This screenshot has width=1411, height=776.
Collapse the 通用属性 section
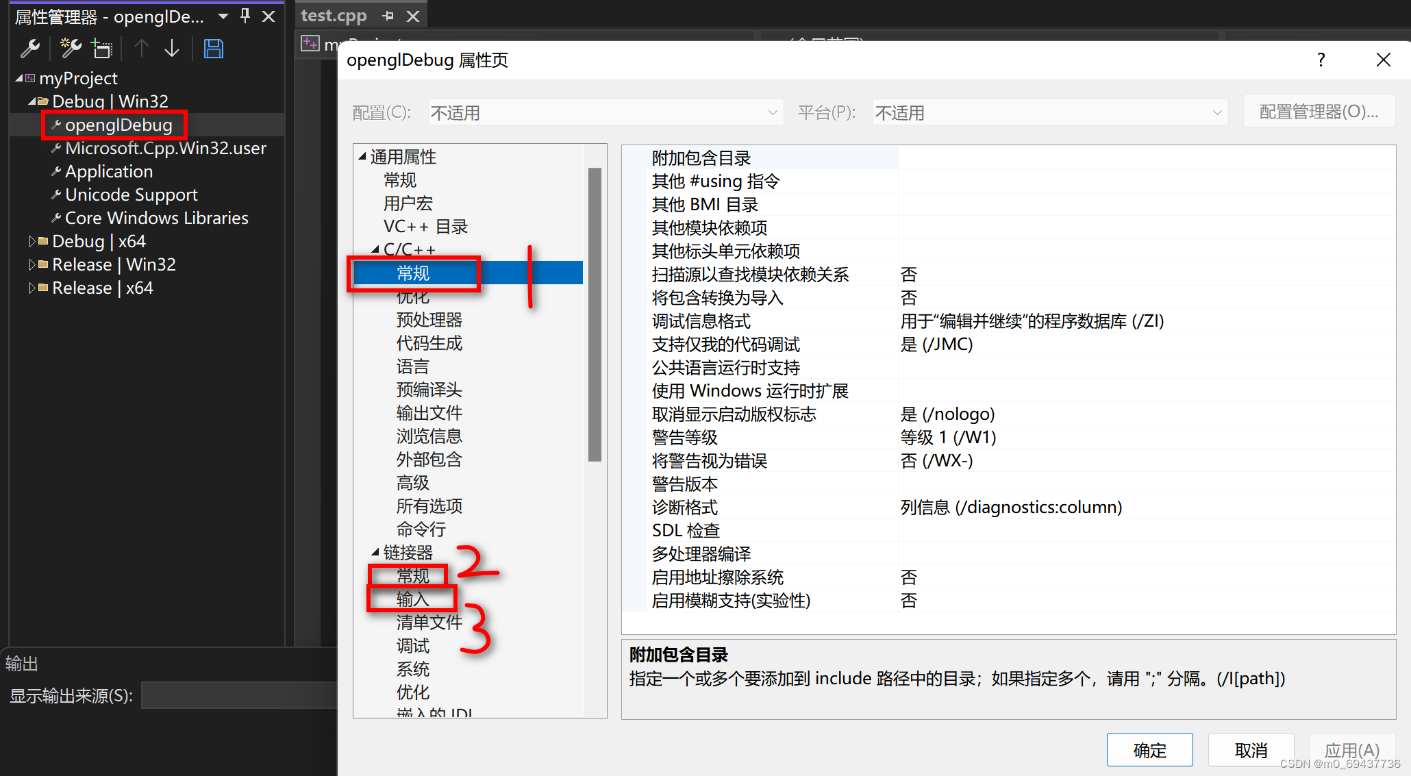tap(363, 156)
